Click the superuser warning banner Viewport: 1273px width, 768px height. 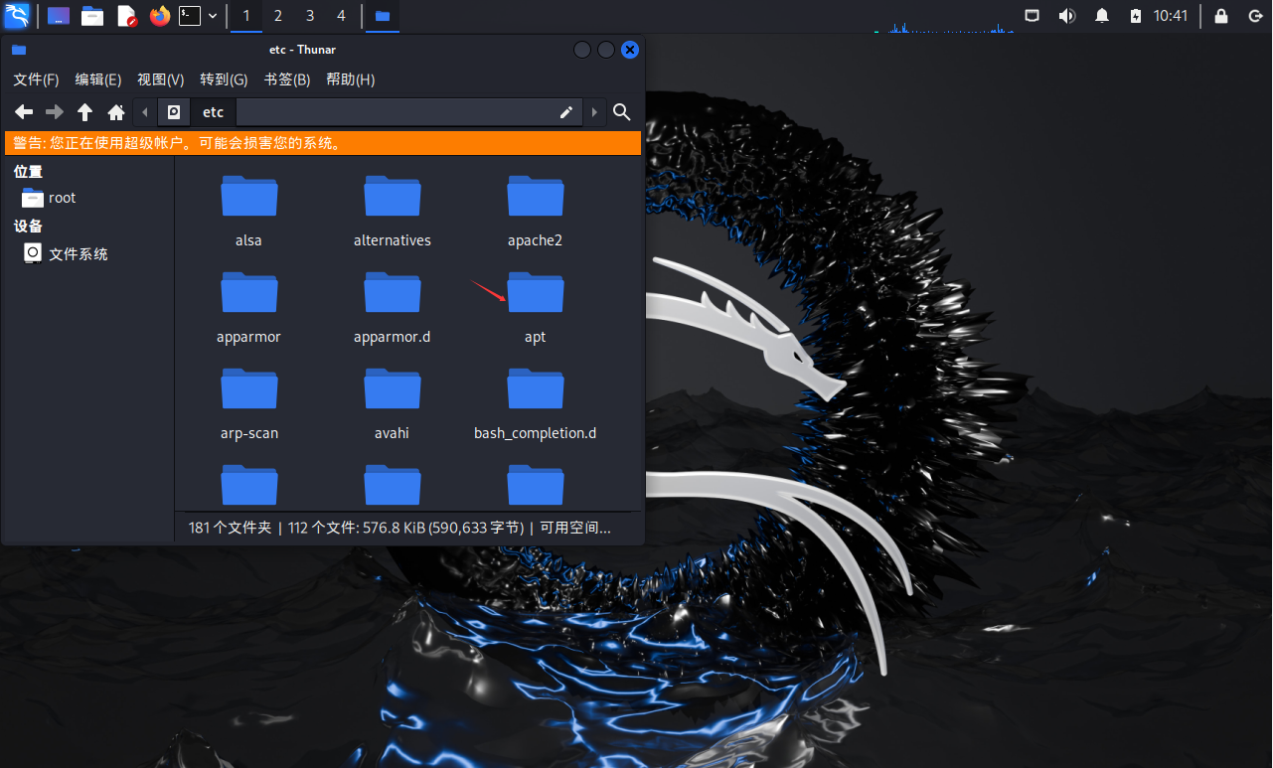click(x=323, y=143)
